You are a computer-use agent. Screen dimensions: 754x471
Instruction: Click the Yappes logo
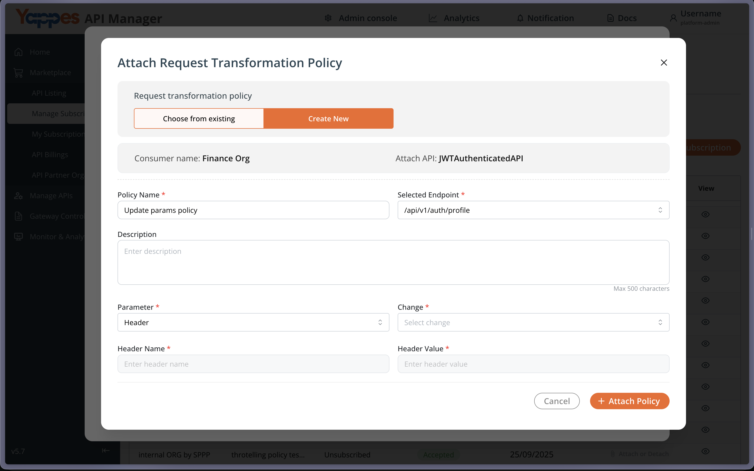[47, 18]
